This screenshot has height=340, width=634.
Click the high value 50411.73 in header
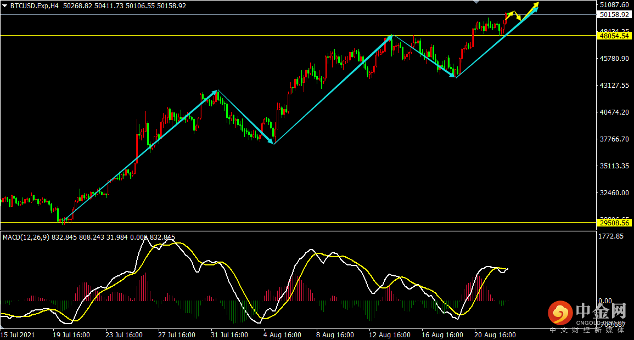(109, 6)
